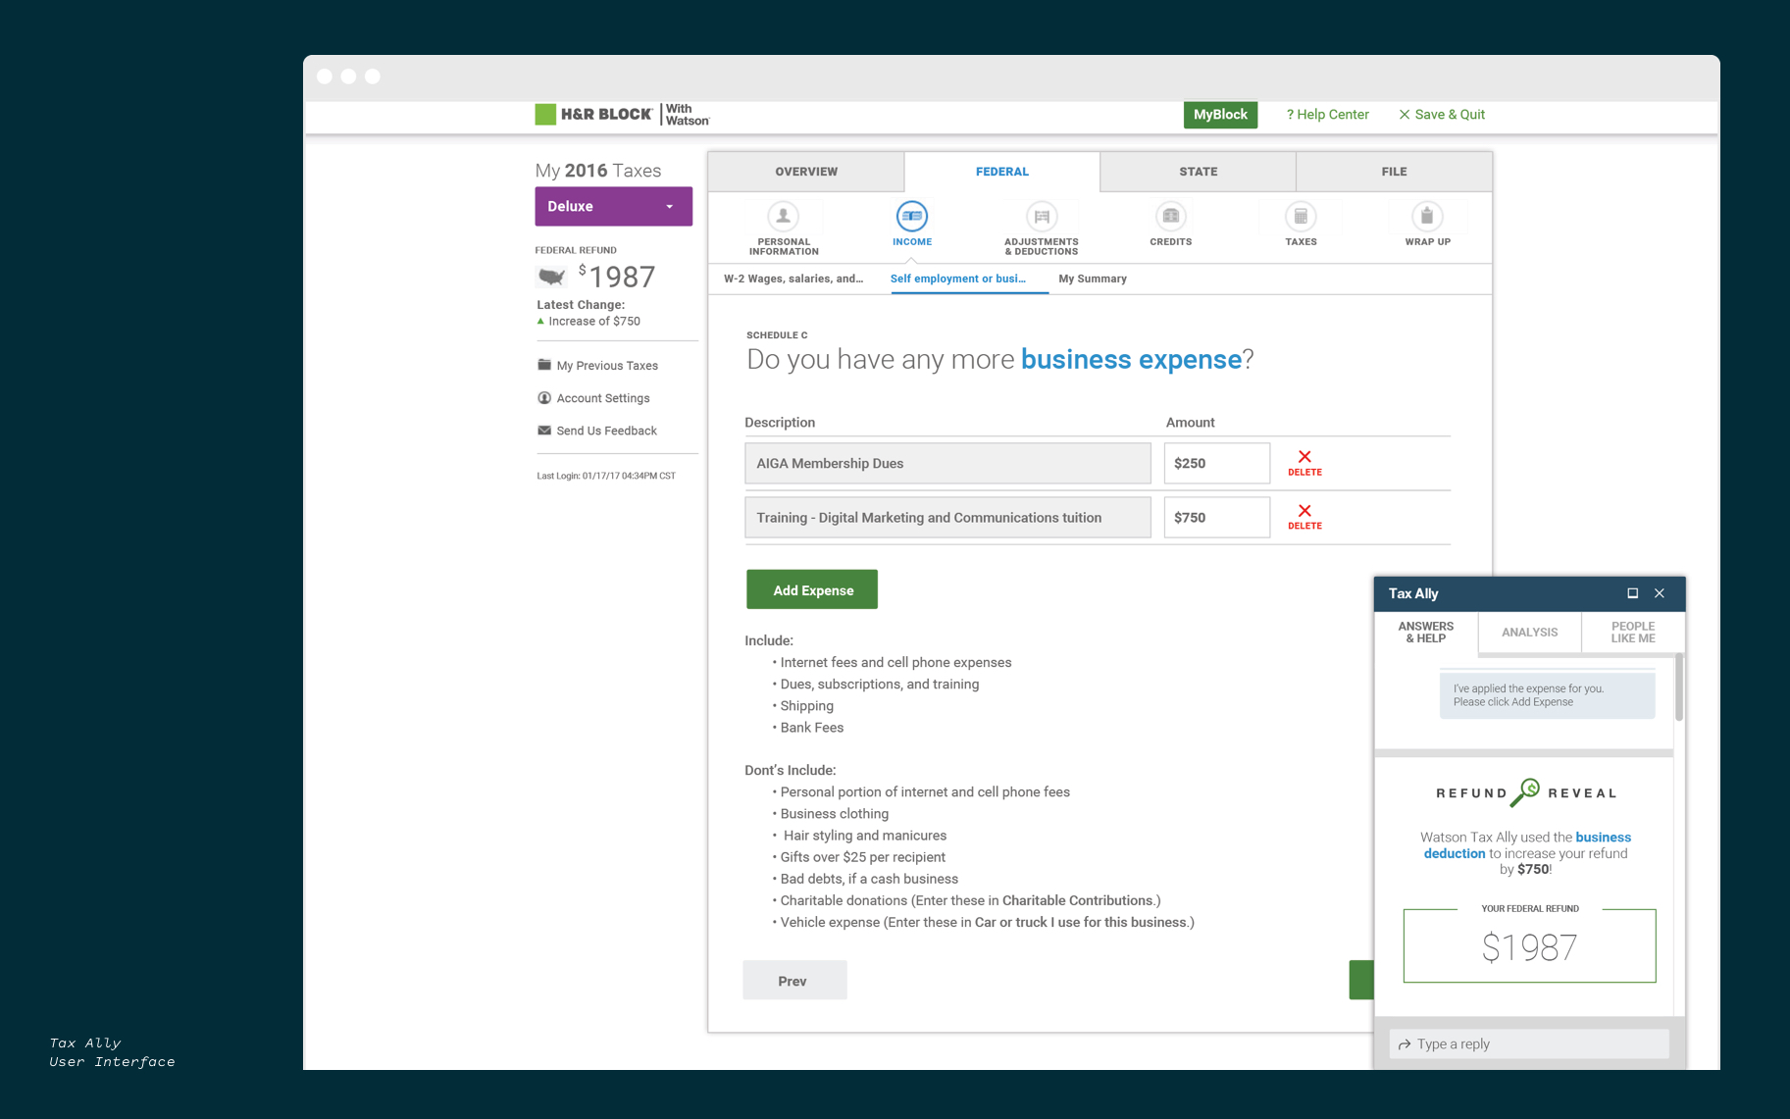Image resolution: width=1790 pixels, height=1119 pixels.
Task: Click the chat message about applied expense
Action: pos(1547,695)
